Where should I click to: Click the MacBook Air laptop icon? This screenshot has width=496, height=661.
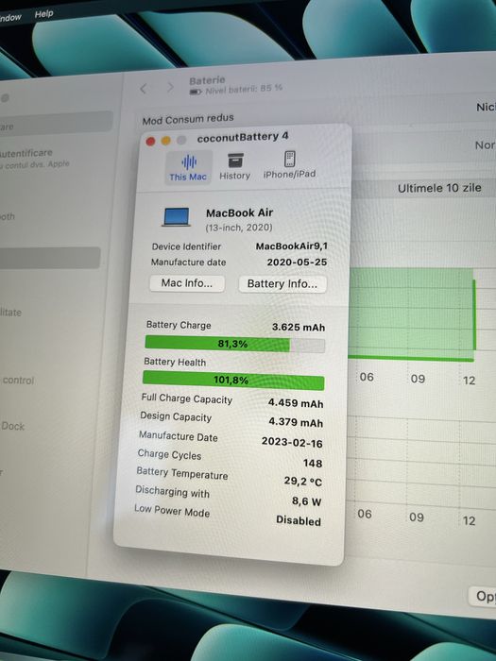click(x=177, y=216)
